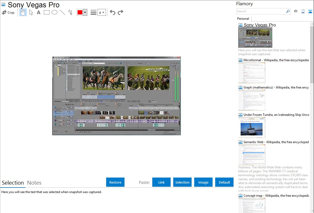Select the freehand scribble tool
This screenshot has width=314, height=213.
[70, 12]
